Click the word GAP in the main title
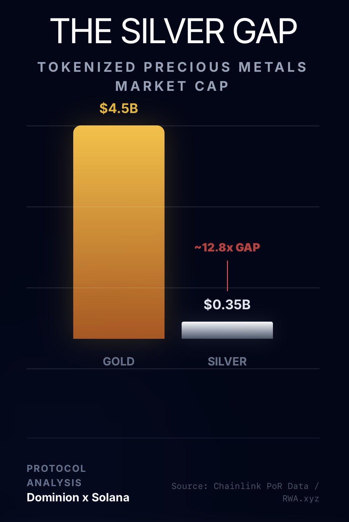 pos(265,31)
